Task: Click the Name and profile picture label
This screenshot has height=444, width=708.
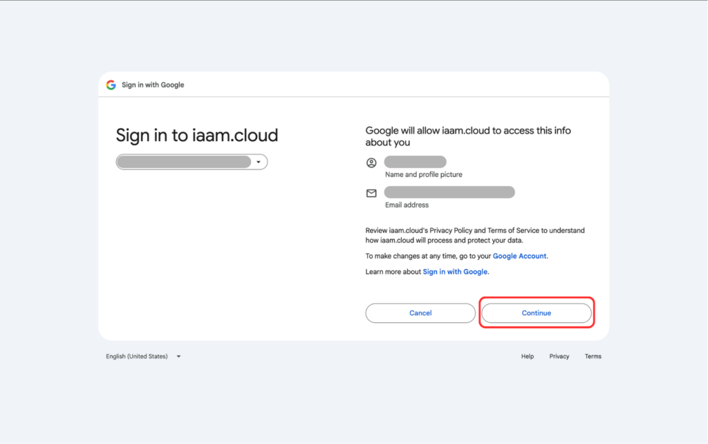Action: [424, 174]
